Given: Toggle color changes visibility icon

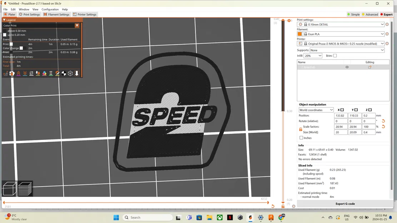Looking at the screenshot, I should (44, 73).
